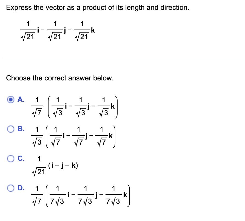The width and height of the screenshot is (245, 221).
Task: Click the bold label B next to its radio
Action: point(20,130)
